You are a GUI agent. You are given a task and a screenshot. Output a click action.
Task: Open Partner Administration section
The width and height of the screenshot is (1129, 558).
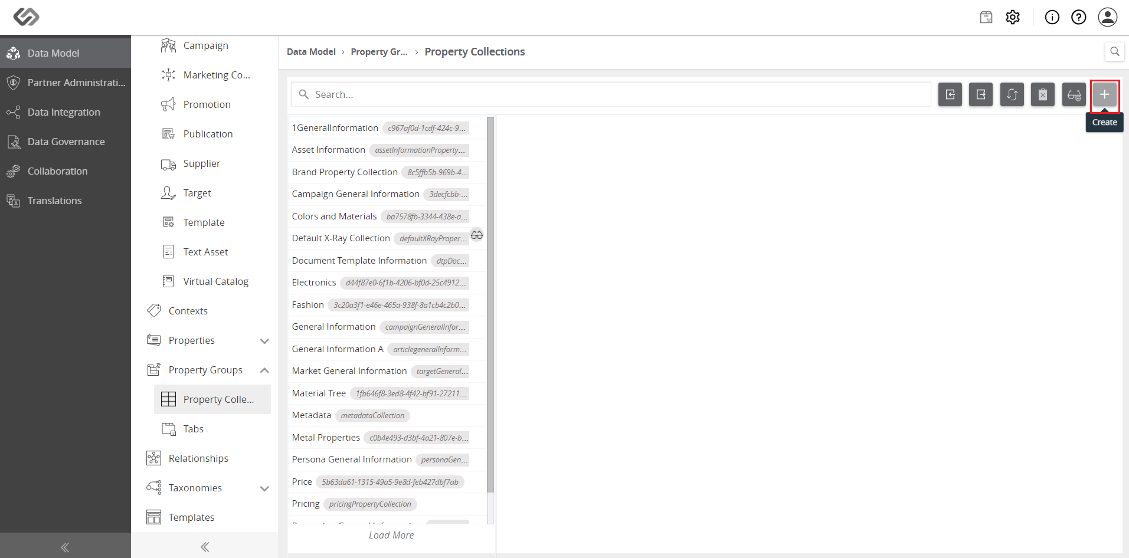pos(66,83)
